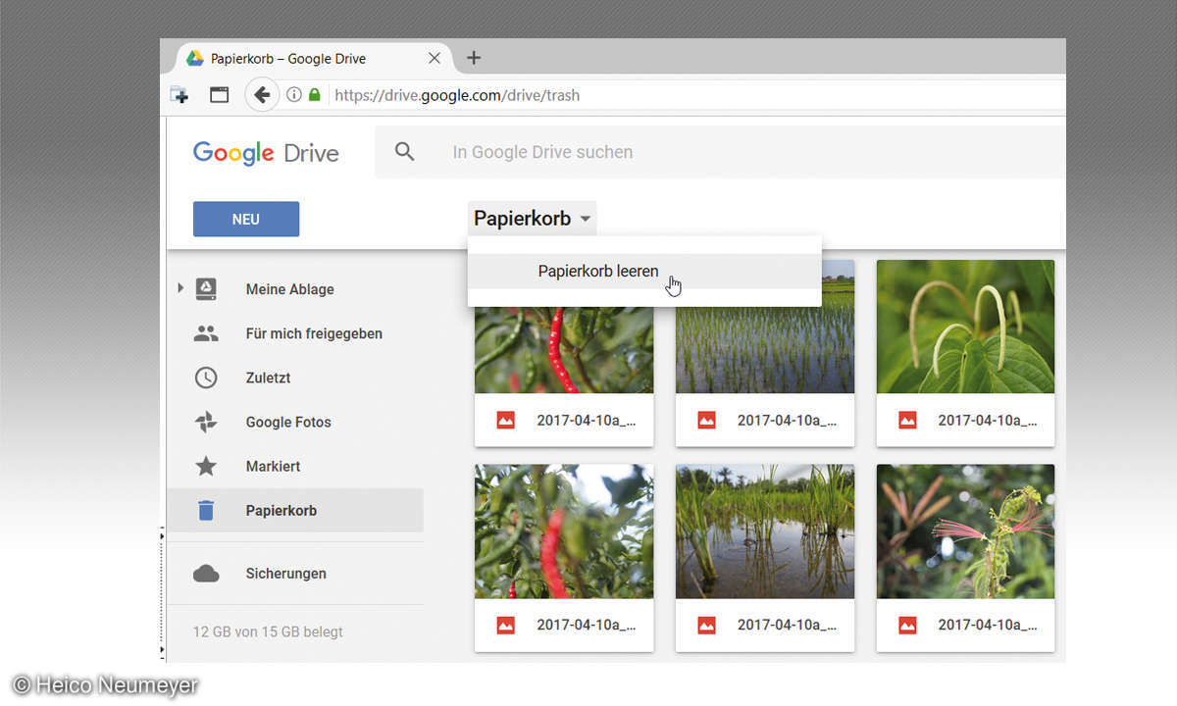
Task: Open the Zuletzt section
Action: click(x=268, y=378)
